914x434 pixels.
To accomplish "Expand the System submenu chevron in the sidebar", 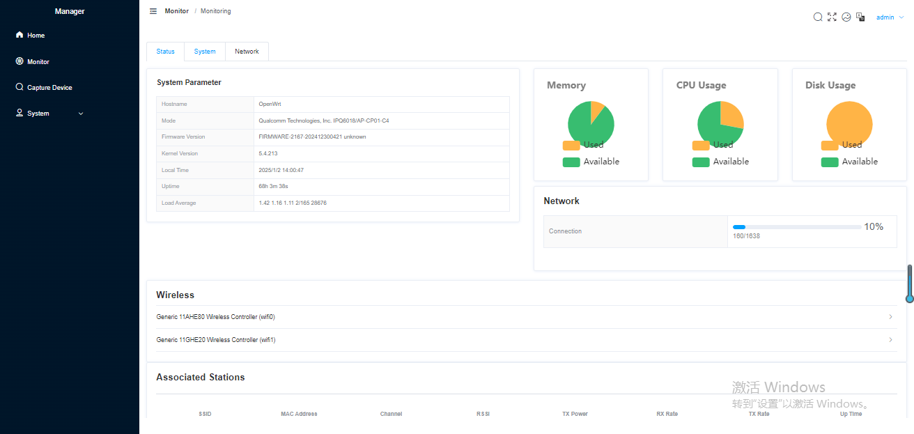I will pos(81,114).
